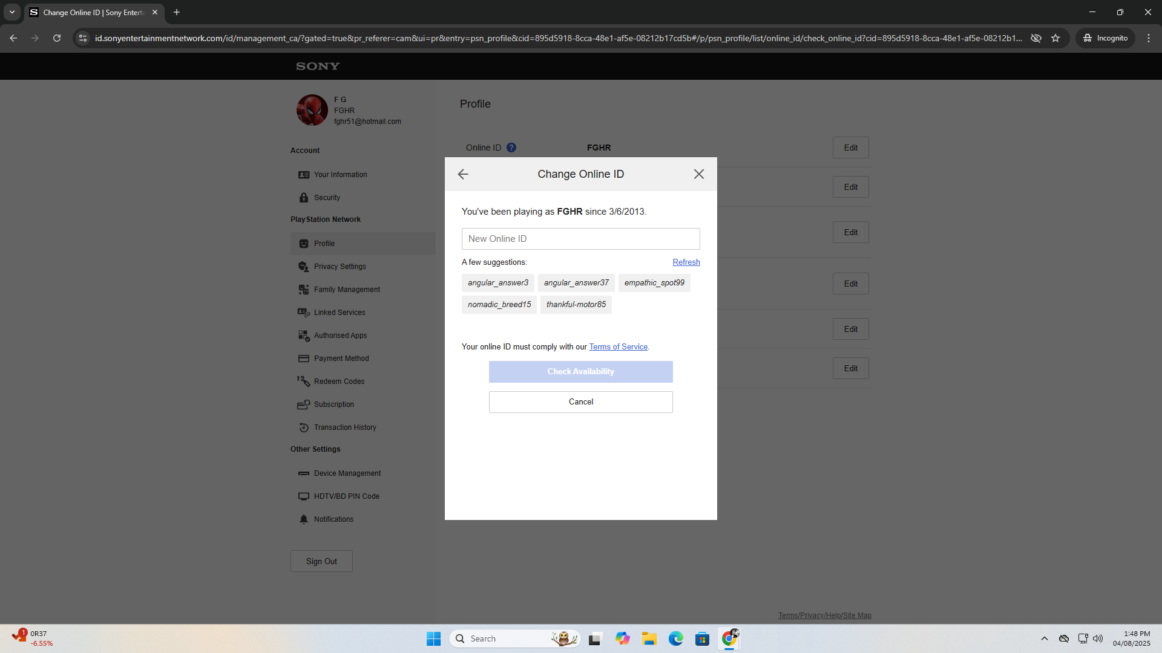1162x653 pixels.
Task: Click the Online ID help question mark icon
Action: click(511, 148)
